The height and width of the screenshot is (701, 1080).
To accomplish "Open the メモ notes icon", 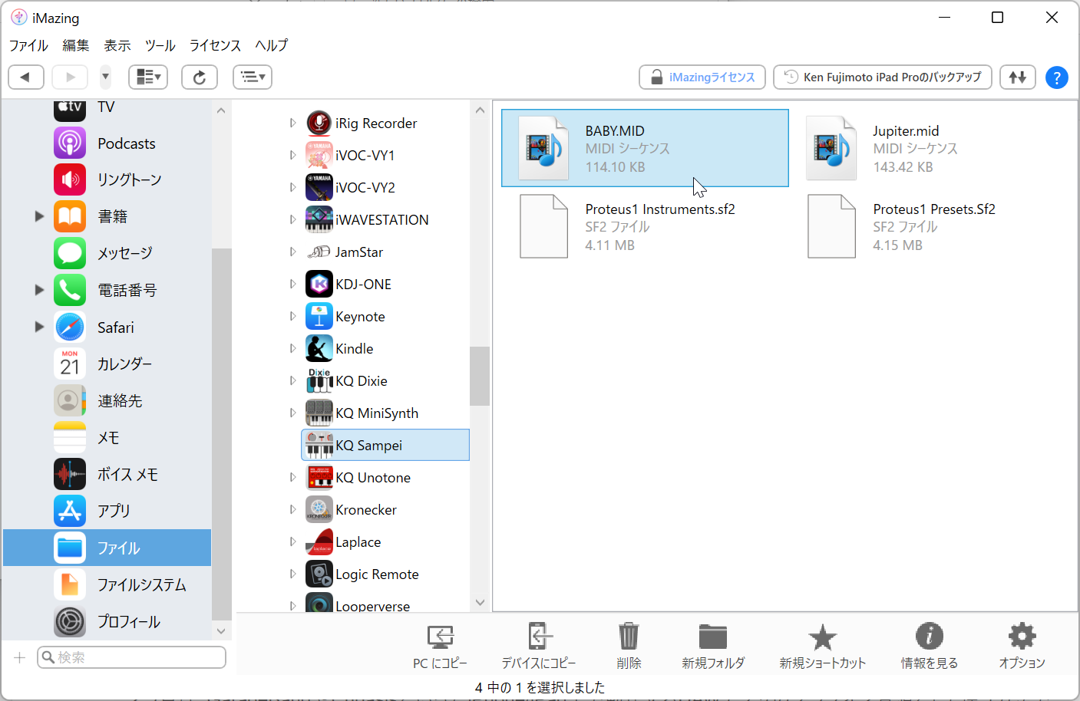I will (70, 437).
